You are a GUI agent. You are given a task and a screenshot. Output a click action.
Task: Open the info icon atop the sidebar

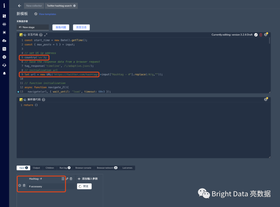click(x=4, y=5)
